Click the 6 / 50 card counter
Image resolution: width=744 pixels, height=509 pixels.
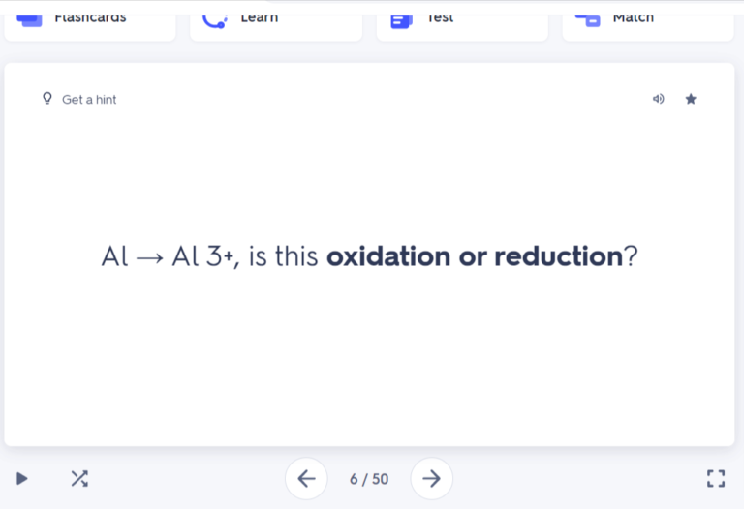[x=369, y=479]
